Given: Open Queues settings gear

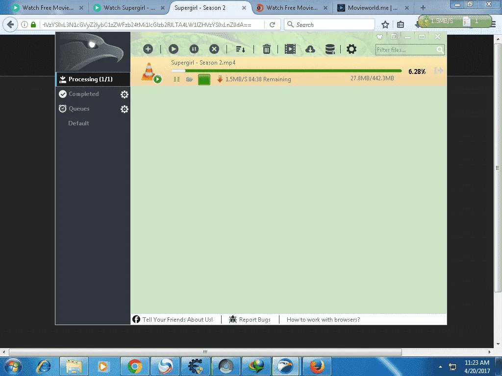Looking at the screenshot, I should coord(124,109).
